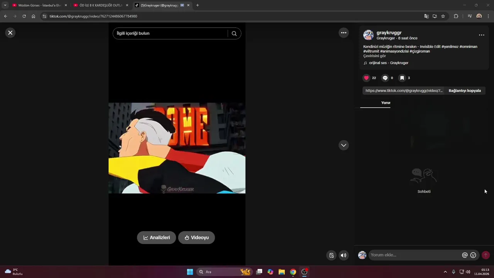Click the magnifier search icon in video search
The width and height of the screenshot is (494, 278).
coord(234,34)
